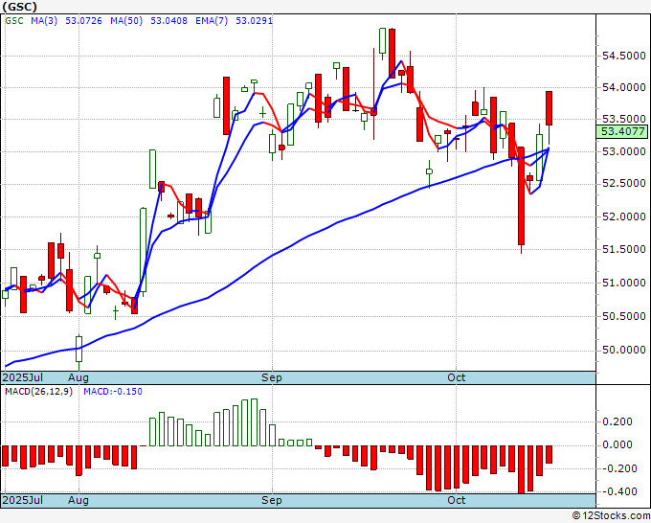Click the 52.0000 price axis label
The image size is (651, 523).
tap(623, 216)
